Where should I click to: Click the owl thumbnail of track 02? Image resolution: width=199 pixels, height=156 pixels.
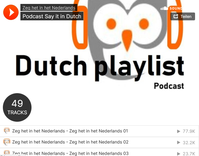coord(7,142)
